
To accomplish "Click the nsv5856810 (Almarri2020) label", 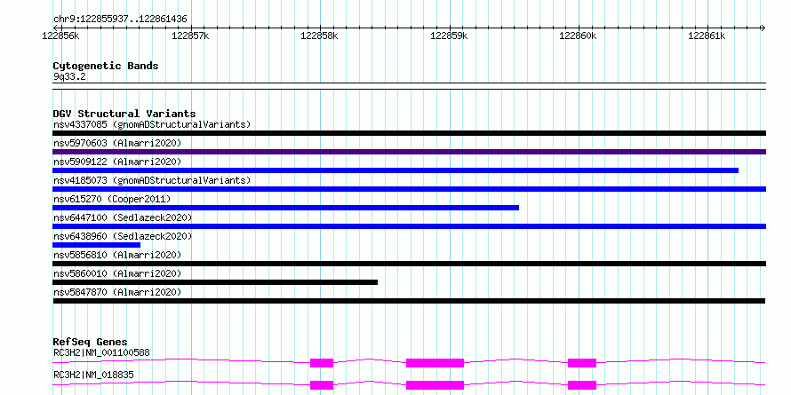I will [117, 255].
